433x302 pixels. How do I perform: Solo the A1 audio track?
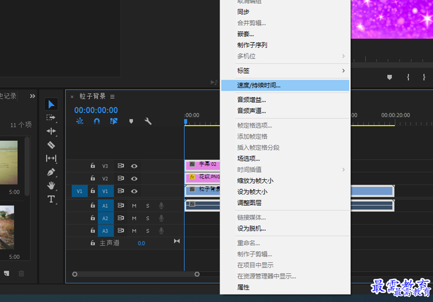[148, 206]
